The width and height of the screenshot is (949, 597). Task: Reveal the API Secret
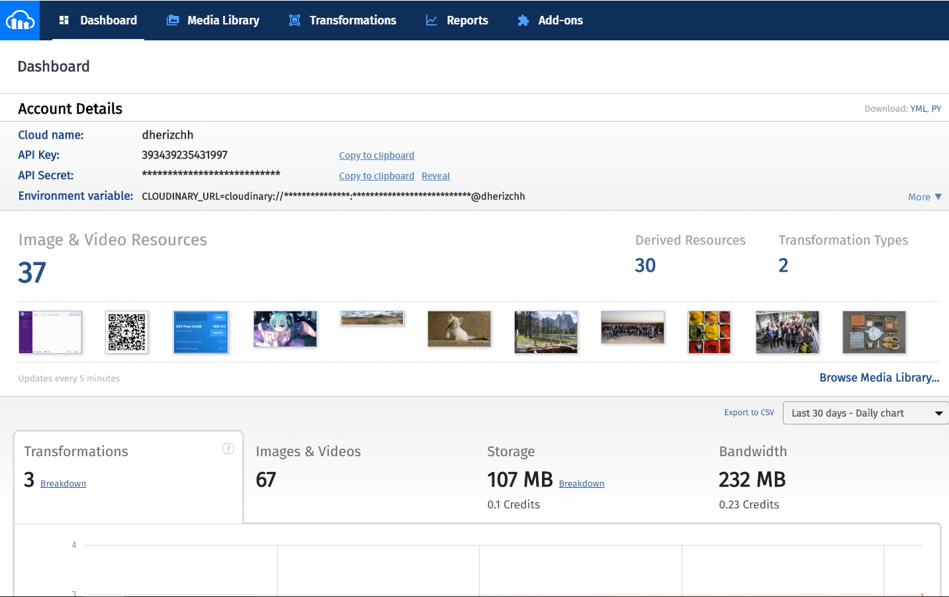pos(435,176)
